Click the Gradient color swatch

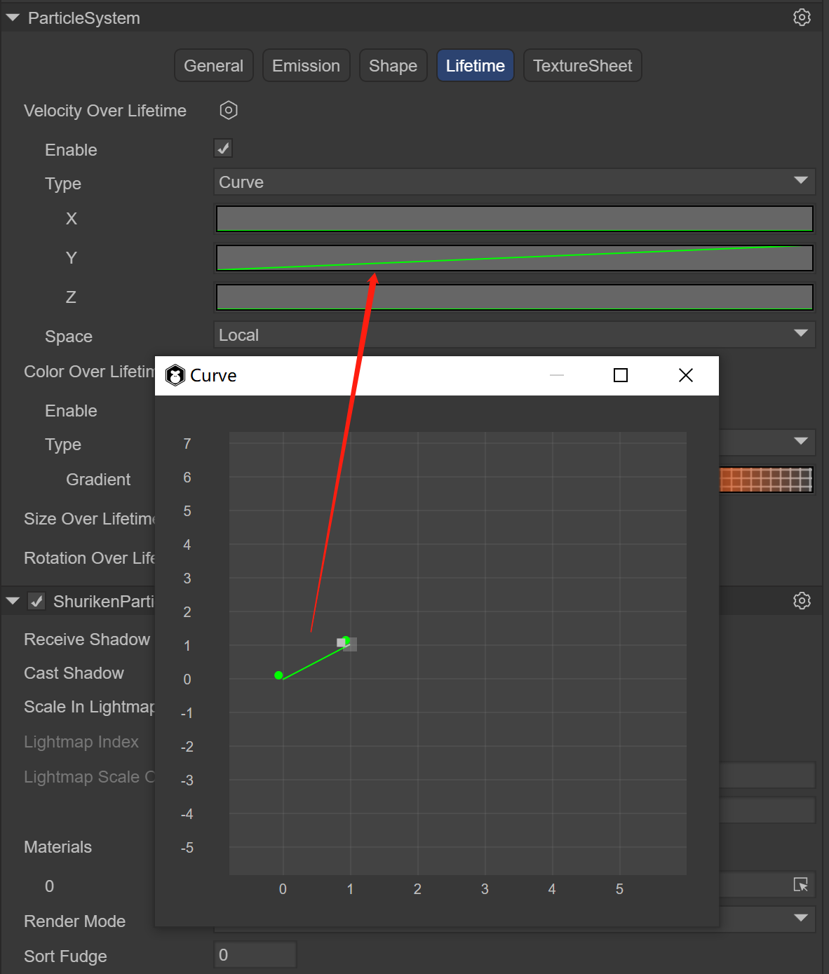pyautogui.click(x=766, y=480)
